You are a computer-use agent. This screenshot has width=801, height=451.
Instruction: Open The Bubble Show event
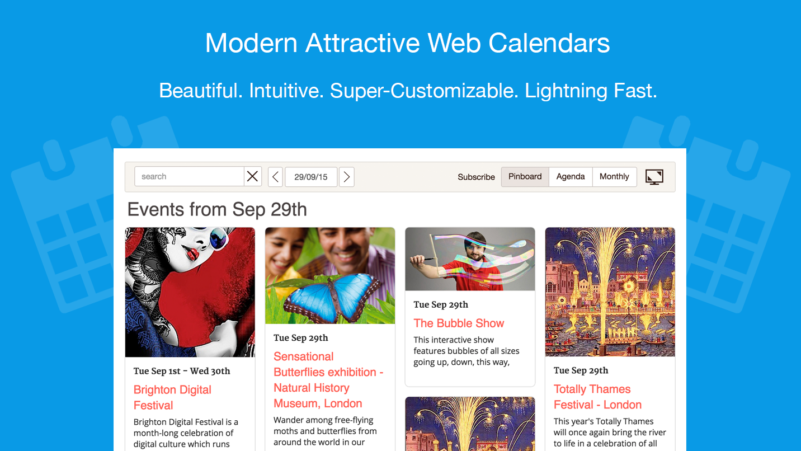459,323
